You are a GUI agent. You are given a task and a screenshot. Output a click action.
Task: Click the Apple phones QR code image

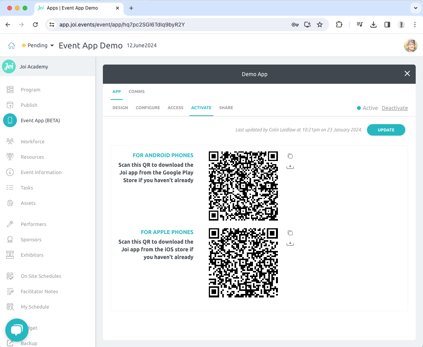coord(243,263)
